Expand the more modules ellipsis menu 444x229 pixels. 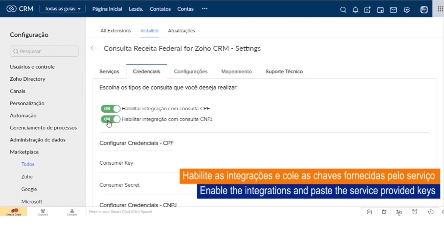(x=205, y=9)
